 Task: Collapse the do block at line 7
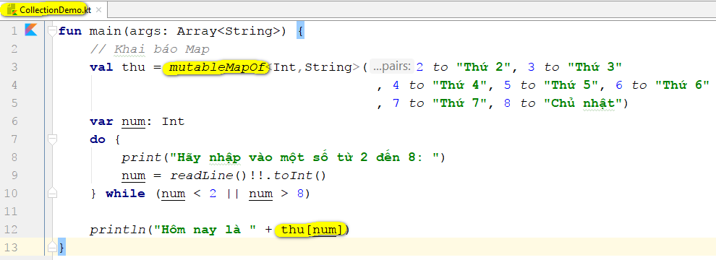[52, 139]
